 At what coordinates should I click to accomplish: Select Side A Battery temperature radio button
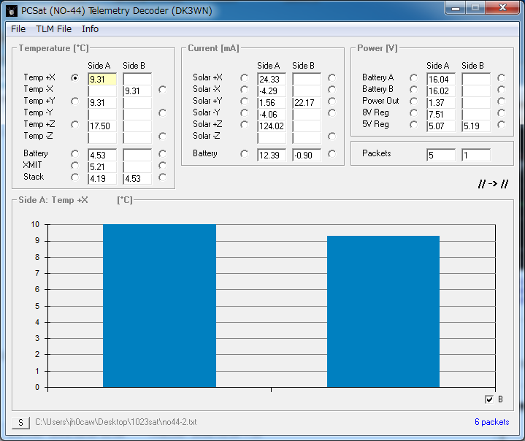tap(75, 154)
